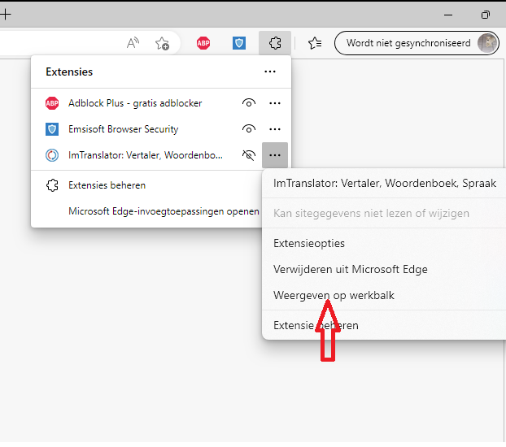The image size is (506, 447).
Task: Hide Adblock Plus from toolbar eye
Action: [249, 103]
